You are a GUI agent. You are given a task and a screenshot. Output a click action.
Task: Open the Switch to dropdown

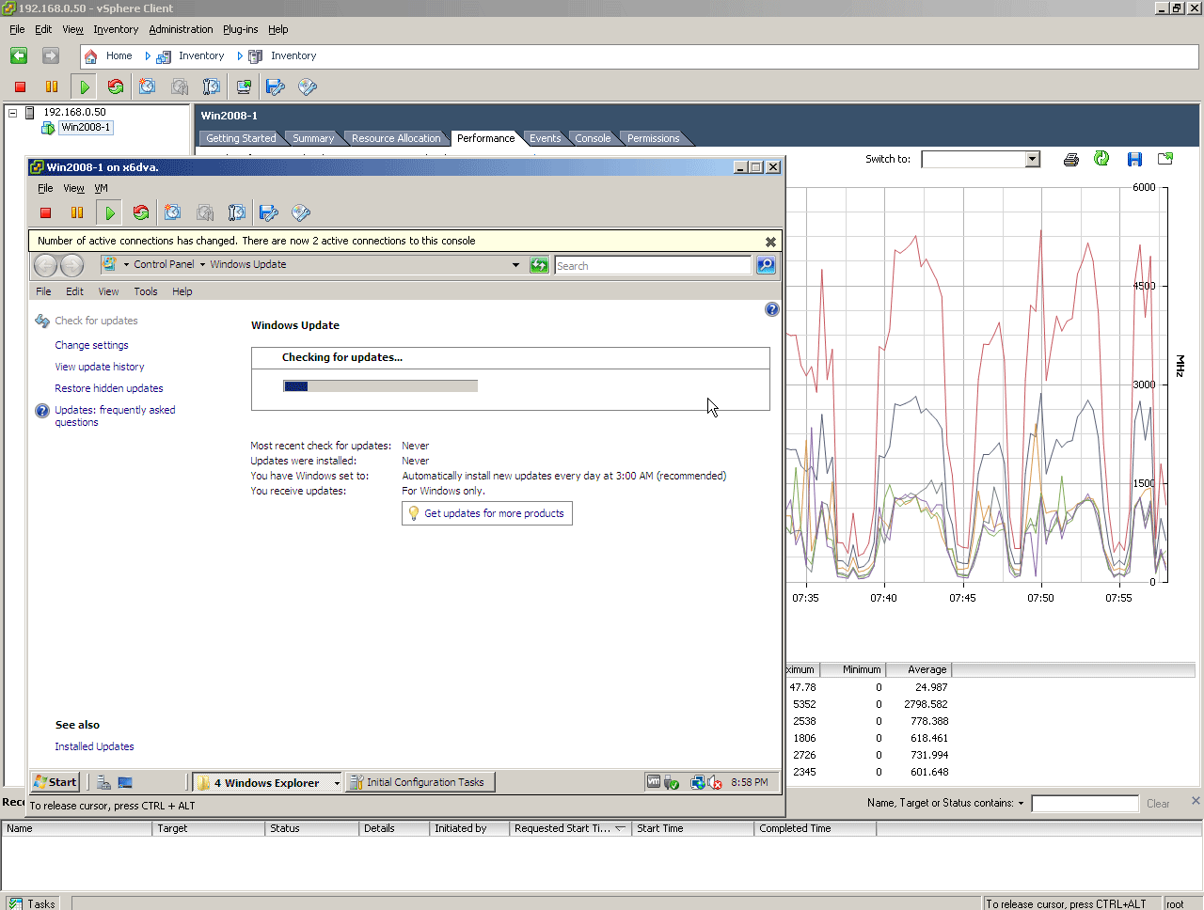(1032, 159)
